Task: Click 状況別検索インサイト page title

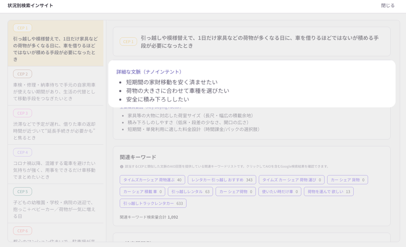Action: 30,6
